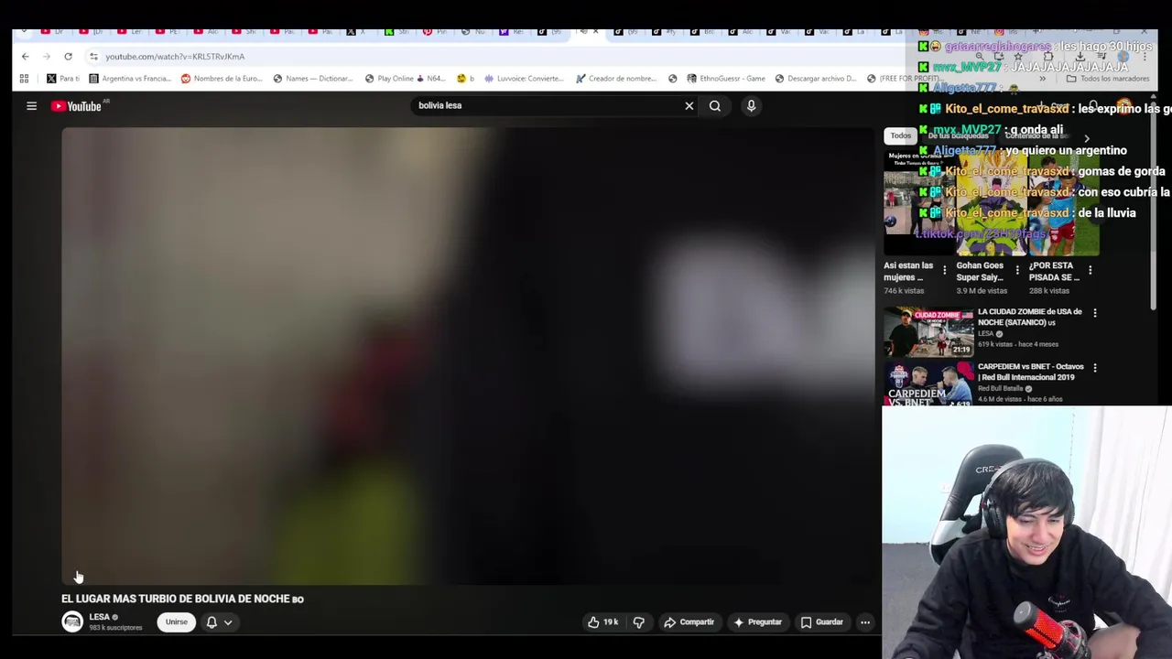Open notification options dropdown arrow beside bell
1172x659 pixels.
click(228, 622)
